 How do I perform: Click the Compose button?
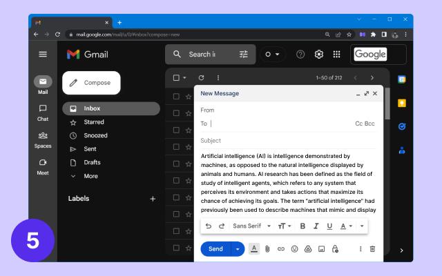91,83
